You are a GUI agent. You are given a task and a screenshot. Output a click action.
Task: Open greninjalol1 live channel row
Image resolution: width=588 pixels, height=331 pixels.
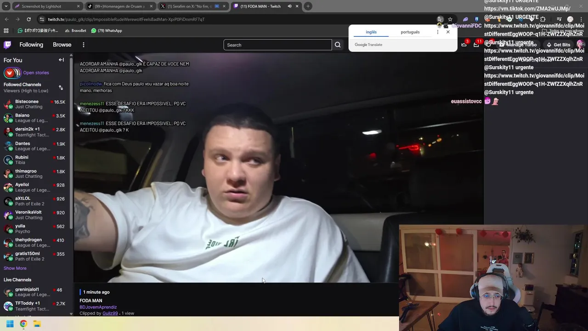click(x=34, y=292)
